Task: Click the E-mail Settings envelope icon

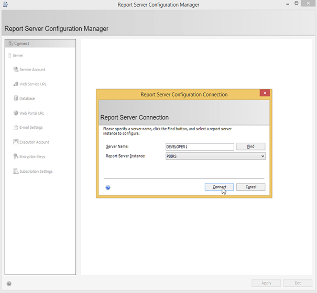Action: 16,127
